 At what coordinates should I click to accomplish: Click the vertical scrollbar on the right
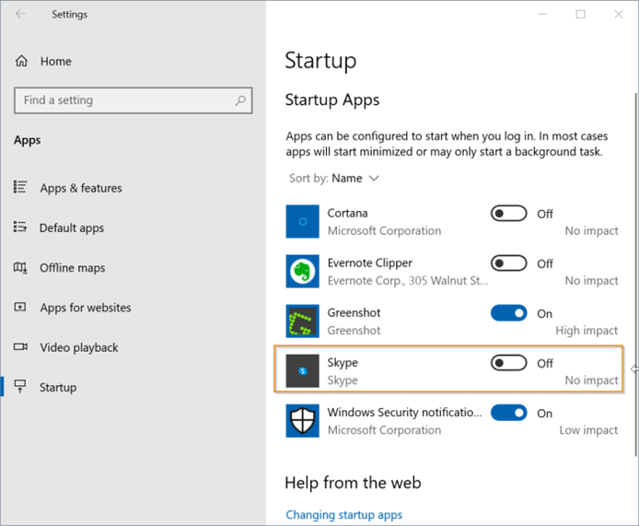point(635,274)
